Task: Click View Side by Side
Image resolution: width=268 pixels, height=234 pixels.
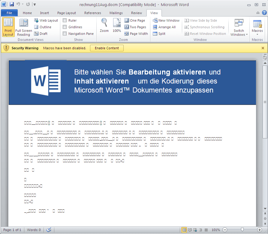Action: click(201, 20)
